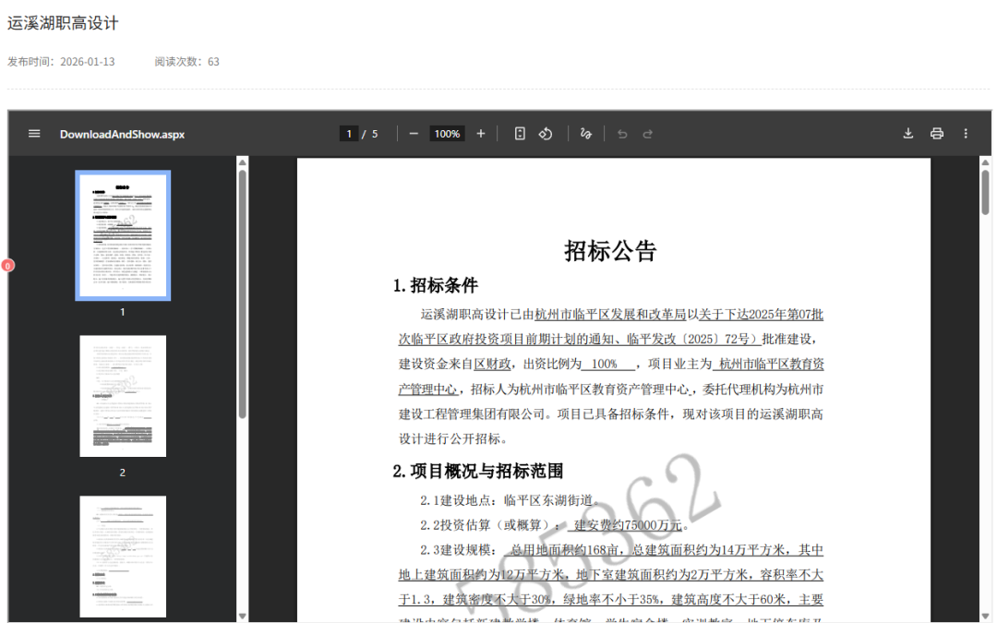
Task: Click the zoom in plus button
Action: tap(481, 134)
